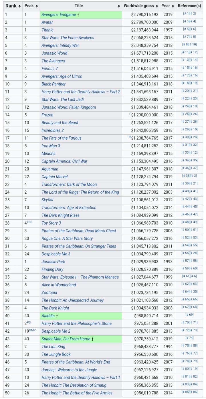Click the Reference(s) column header
Image resolution: width=206 pixels, height=399 pixels.
point(189,6)
